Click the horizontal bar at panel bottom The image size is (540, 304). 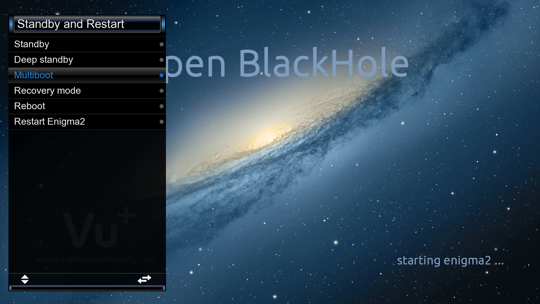pos(87,288)
